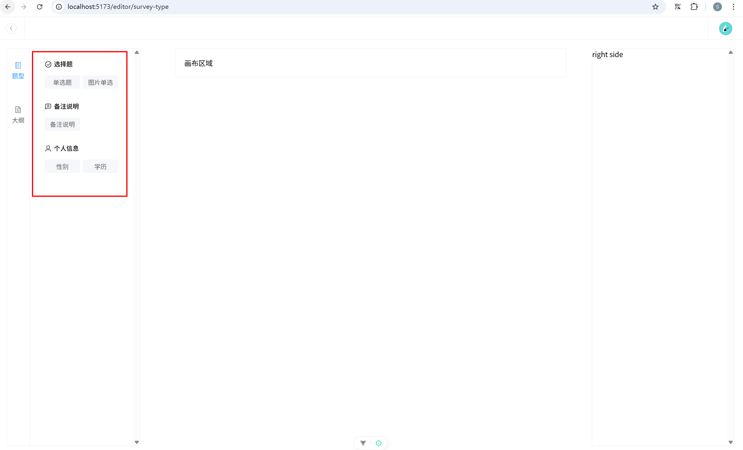
Task: Click the 个人信息 user icon
Action: pyautogui.click(x=48, y=149)
